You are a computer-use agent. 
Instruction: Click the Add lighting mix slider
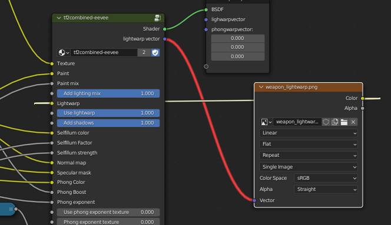[x=108, y=93]
